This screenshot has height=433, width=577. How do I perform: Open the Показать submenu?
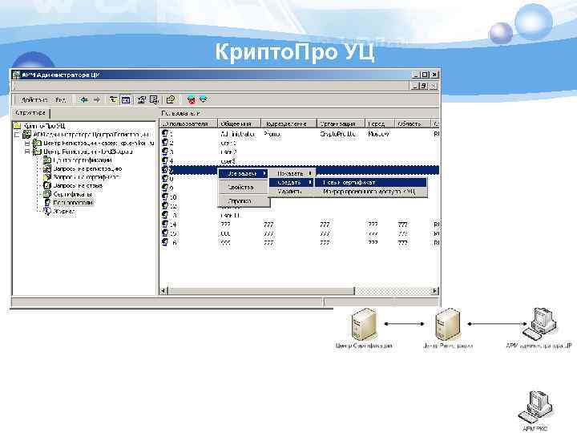292,173
